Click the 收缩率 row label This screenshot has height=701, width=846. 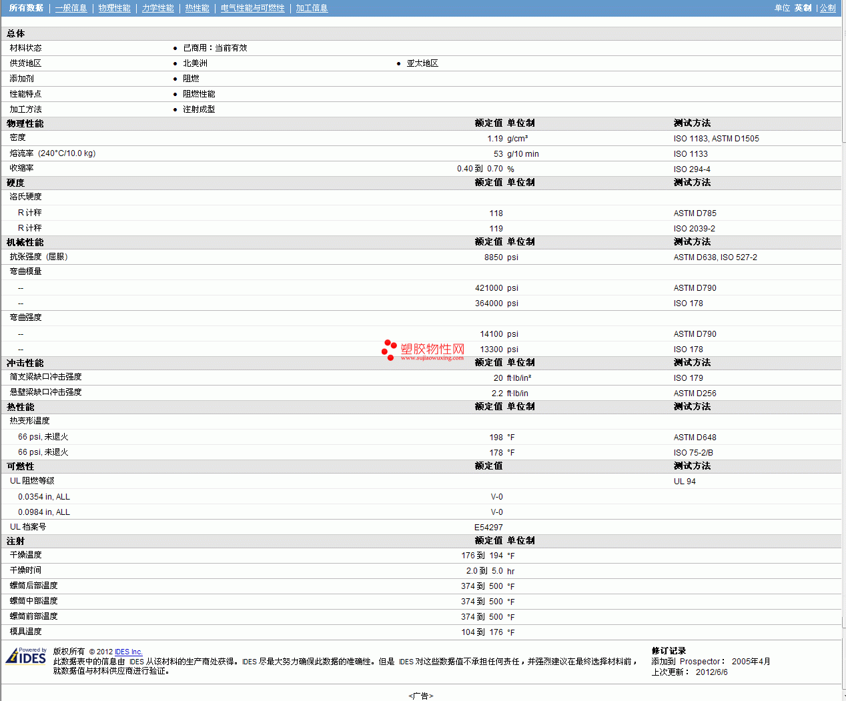[22, 168]
